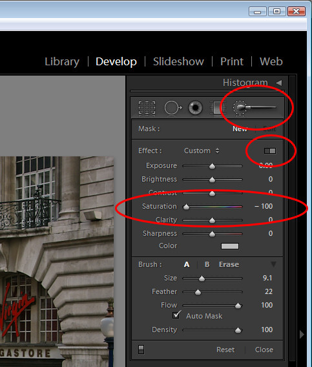Image resolution: width=312 pixels, height=367 pixels.
Task: Click the Brightness value 0
Action: [x=271, y=179]
